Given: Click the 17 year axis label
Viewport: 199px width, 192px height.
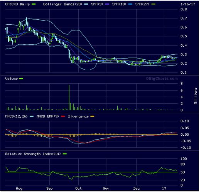Looking at the screenshot, I should tap(164, 189).
